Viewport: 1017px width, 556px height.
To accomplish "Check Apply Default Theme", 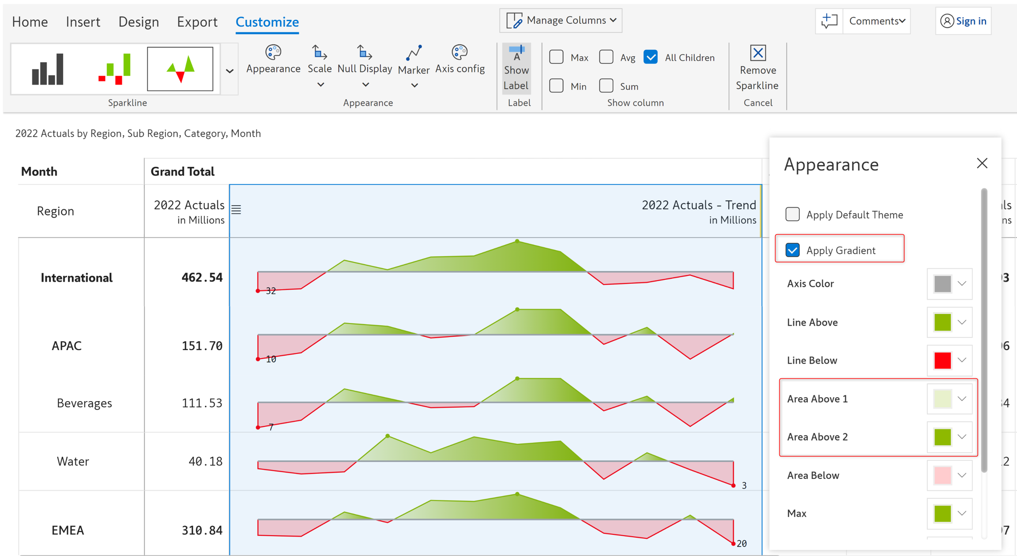I will [x=792, y=214].
